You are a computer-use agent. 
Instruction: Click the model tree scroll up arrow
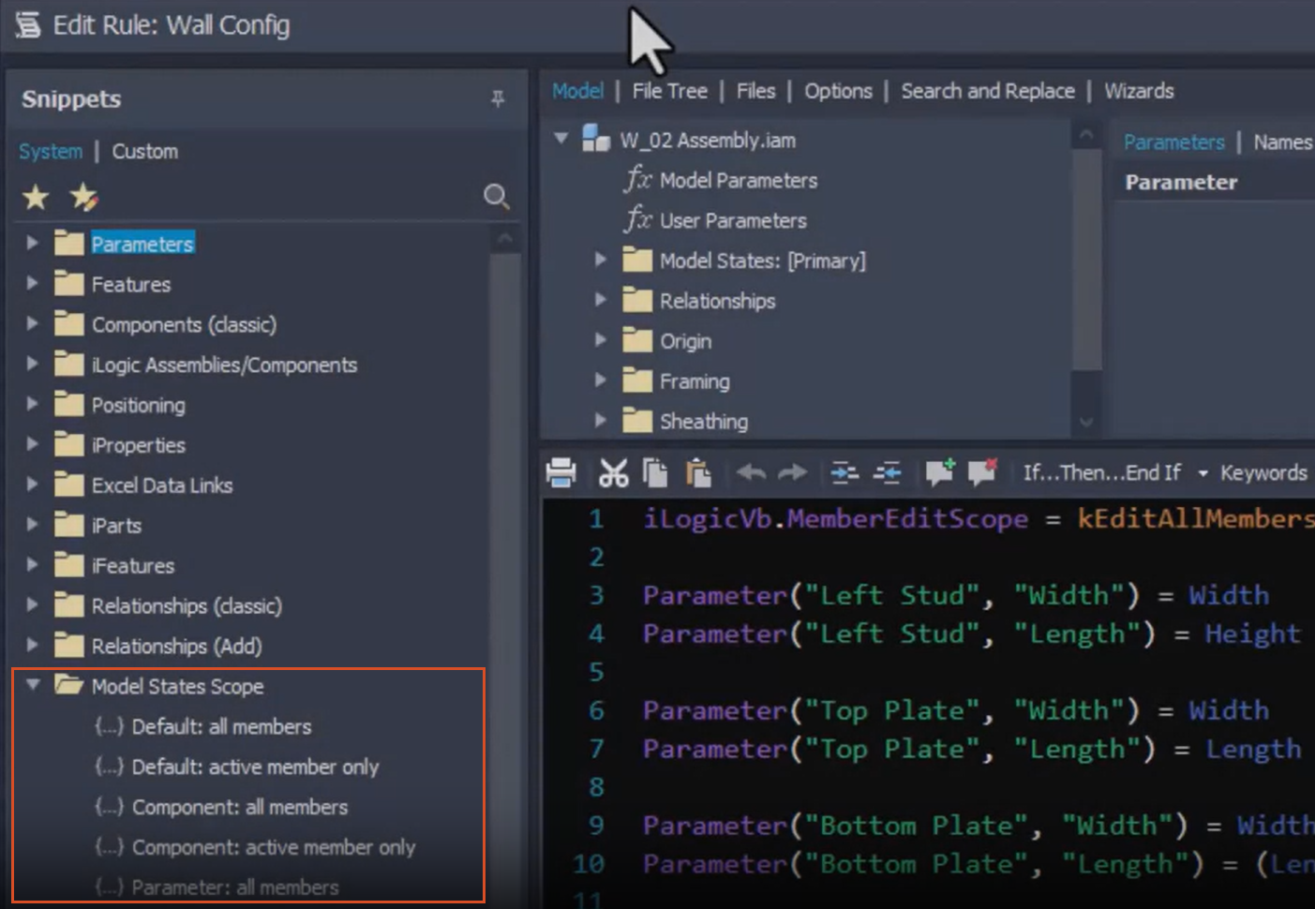tap(1086, 135)
